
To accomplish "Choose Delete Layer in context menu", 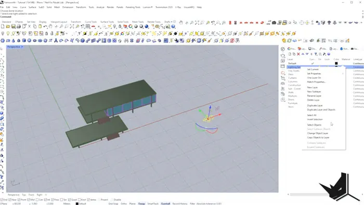I will tap(313, 100).
